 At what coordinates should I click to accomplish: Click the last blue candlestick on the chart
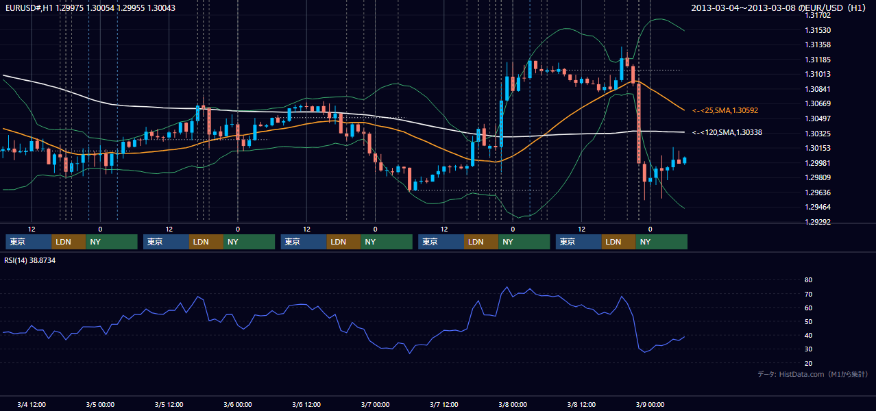click(x=685, y=160)
